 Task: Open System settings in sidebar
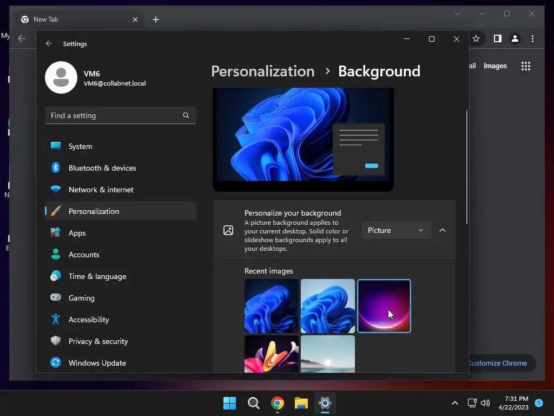coord(121,146)
